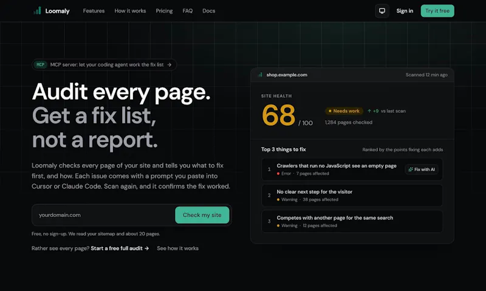Viewport: 486px width, 291px height.
Task: Click Error 7 pages affected label
Action: (x=303, y=174)
